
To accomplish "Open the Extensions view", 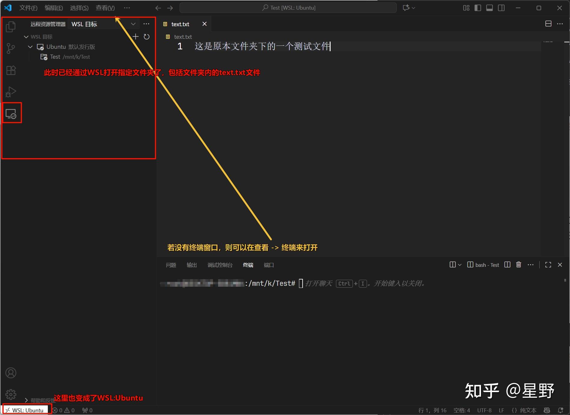I will pyautogui.click(x=11, y=70).
